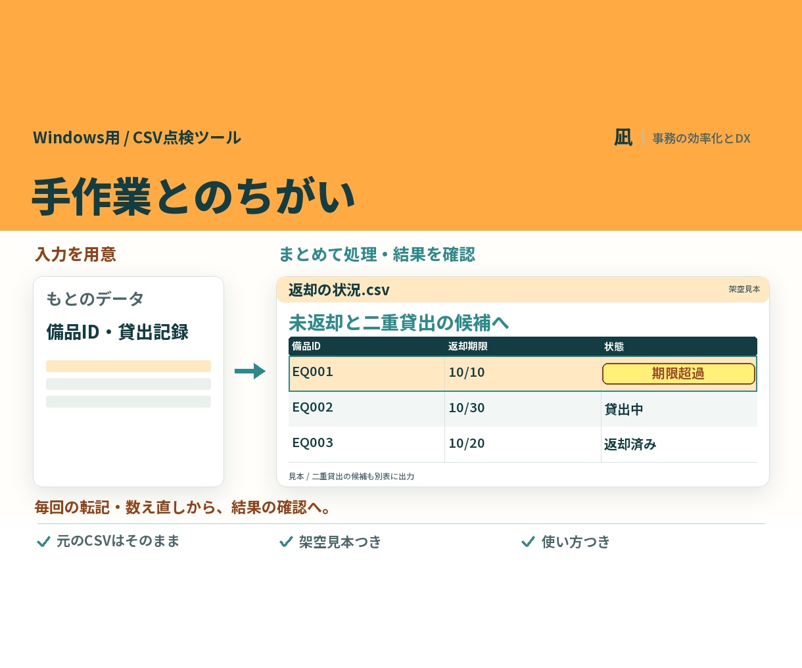Image resolution: width=802 pixels, height=668 pixels.
Task: Click the checkmark beside 使い方つき
Action: click(528, 542)
